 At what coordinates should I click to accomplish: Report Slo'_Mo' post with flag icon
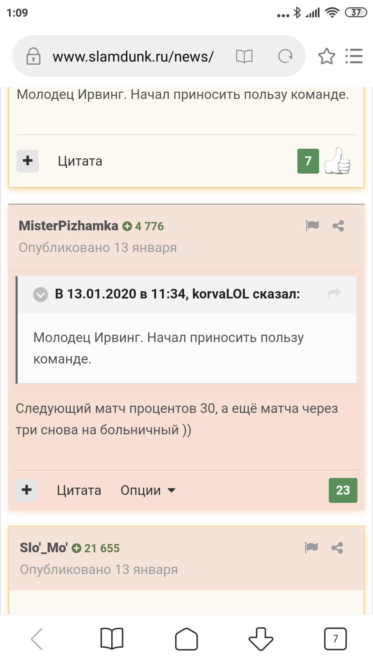[x=311, y=548]
